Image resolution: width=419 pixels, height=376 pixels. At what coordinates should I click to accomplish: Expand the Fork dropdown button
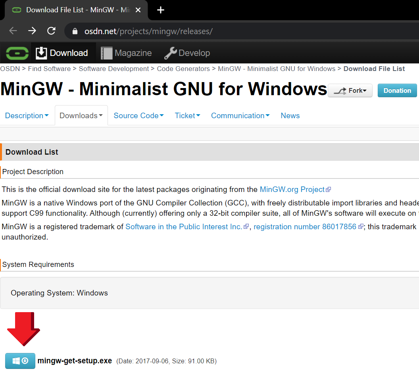click(350, 90)
